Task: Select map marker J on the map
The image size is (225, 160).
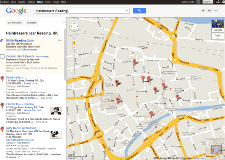Action: click(x=149, y=79)
